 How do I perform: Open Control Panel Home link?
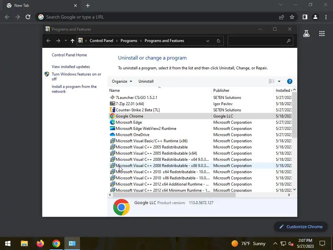pos(69,55)
